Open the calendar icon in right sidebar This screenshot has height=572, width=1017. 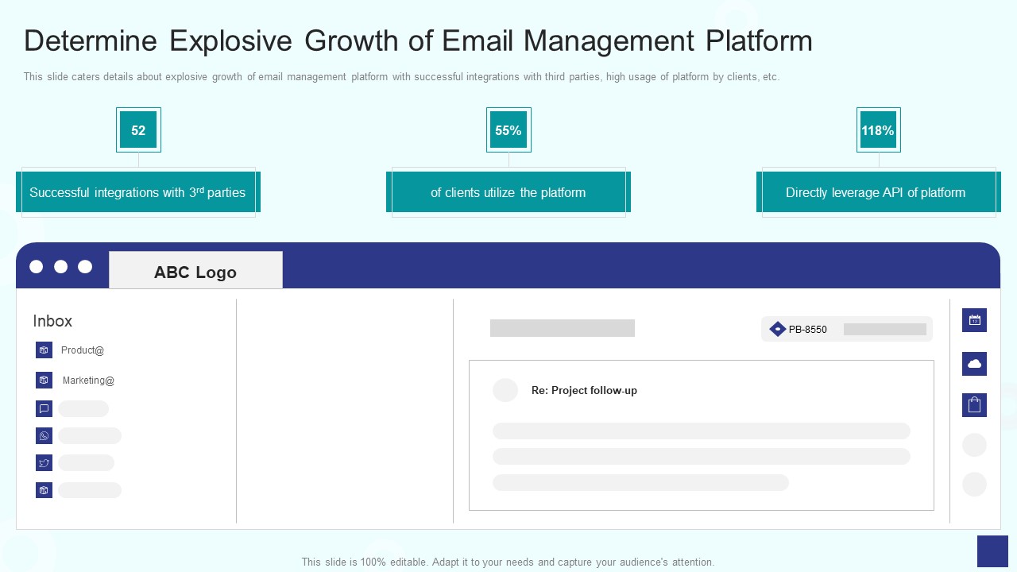click(x=974, y=320)
